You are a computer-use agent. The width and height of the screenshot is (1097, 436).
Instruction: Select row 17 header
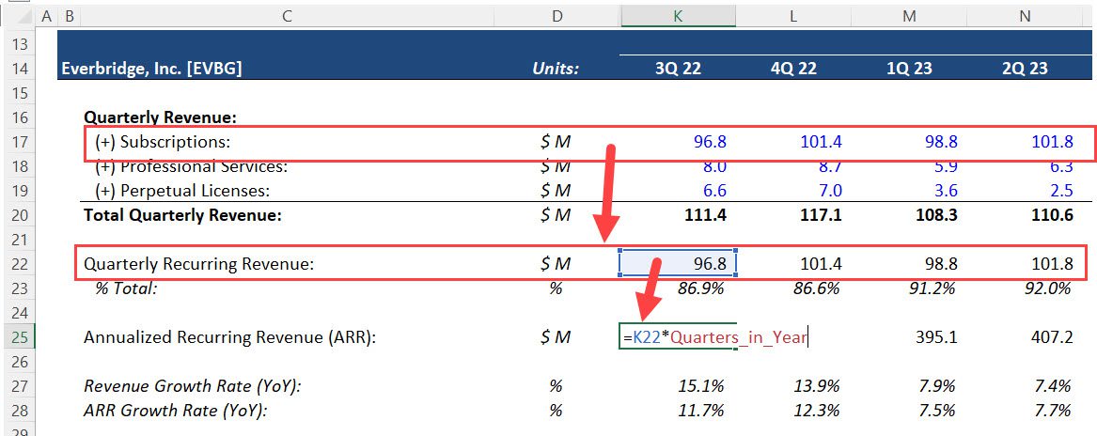(x=18, y=142)
